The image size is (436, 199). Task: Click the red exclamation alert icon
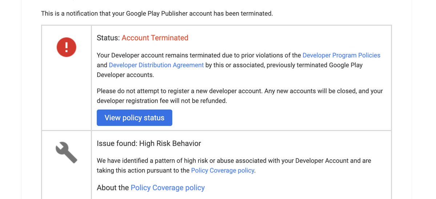(x=66, y=48)
